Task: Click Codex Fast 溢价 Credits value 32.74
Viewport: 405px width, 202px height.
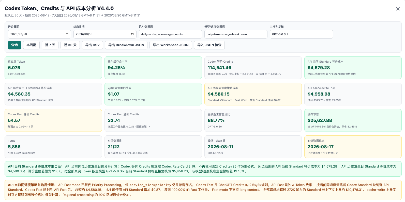Action: [x=114, y=120]
